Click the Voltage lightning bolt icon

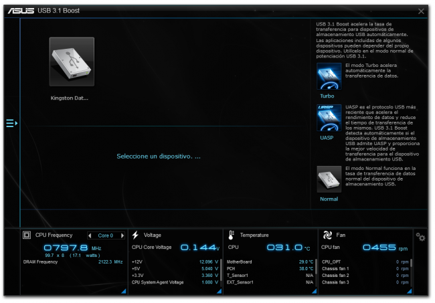pos(135,235)
